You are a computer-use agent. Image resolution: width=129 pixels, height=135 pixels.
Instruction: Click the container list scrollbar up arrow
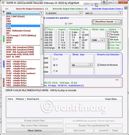click(42, 17)
